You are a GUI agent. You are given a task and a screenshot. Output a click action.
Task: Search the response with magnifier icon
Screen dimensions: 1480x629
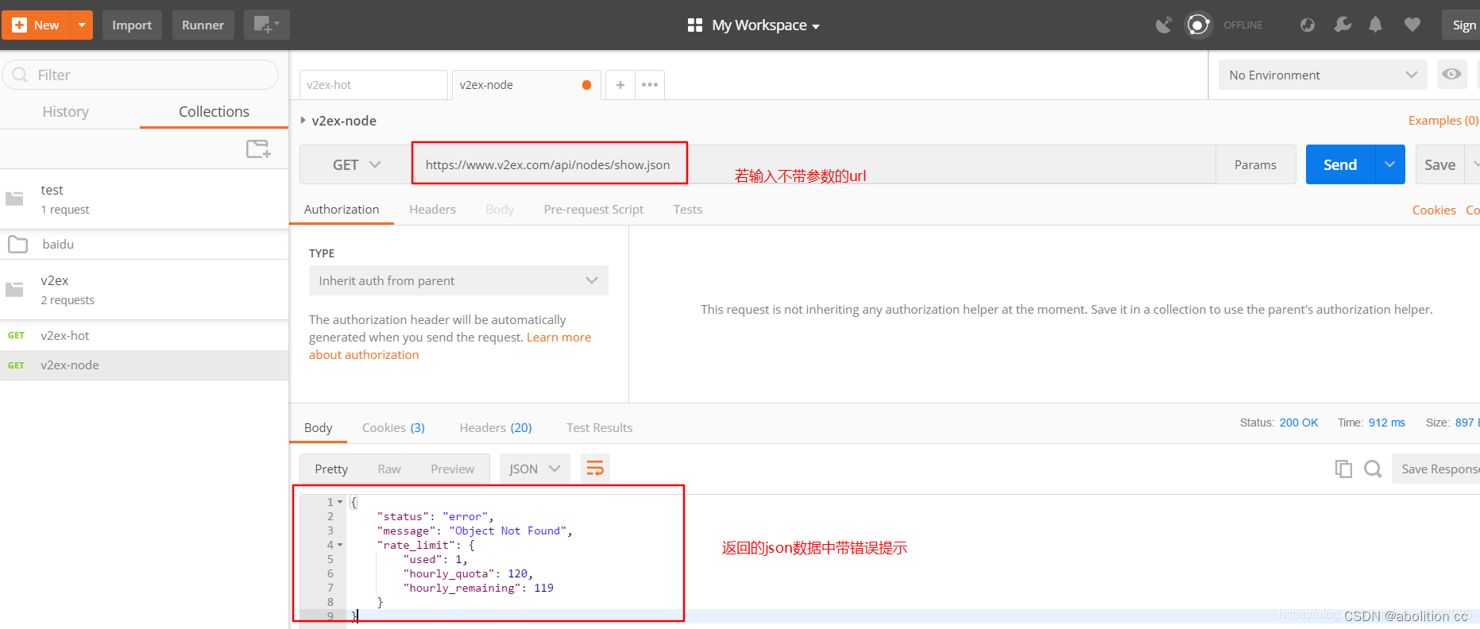coord(1373,469)
